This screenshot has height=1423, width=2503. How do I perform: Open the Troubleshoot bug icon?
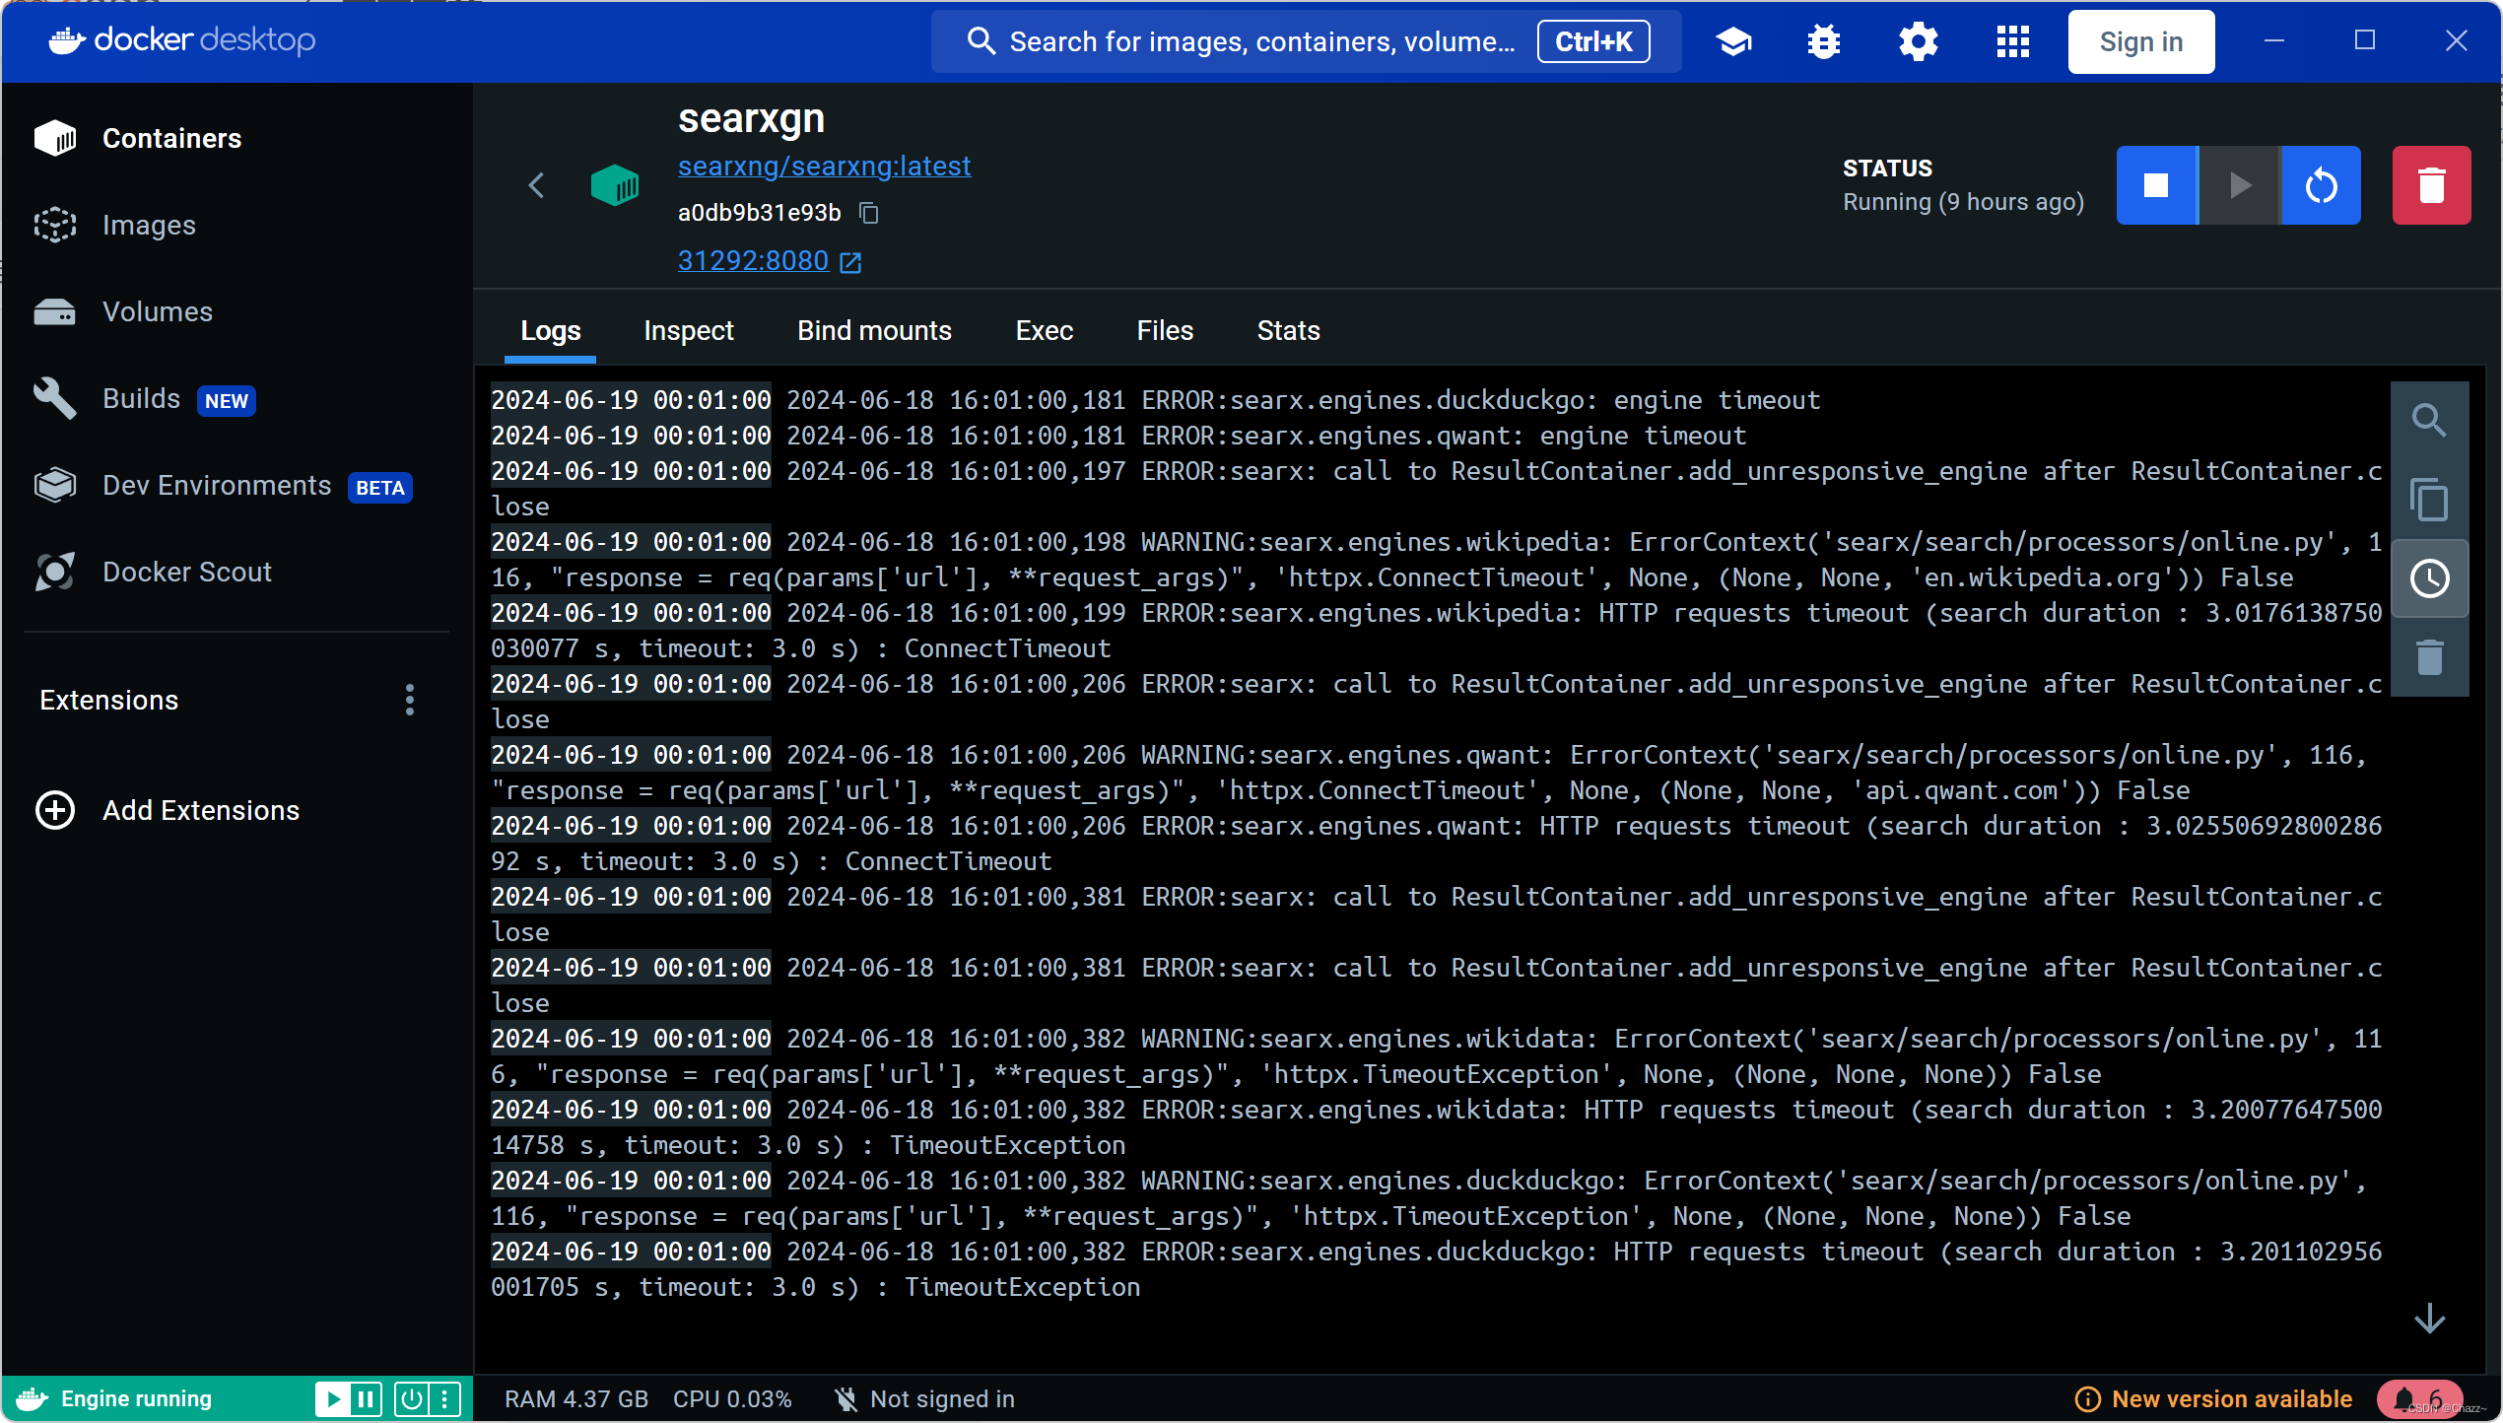1824,41
